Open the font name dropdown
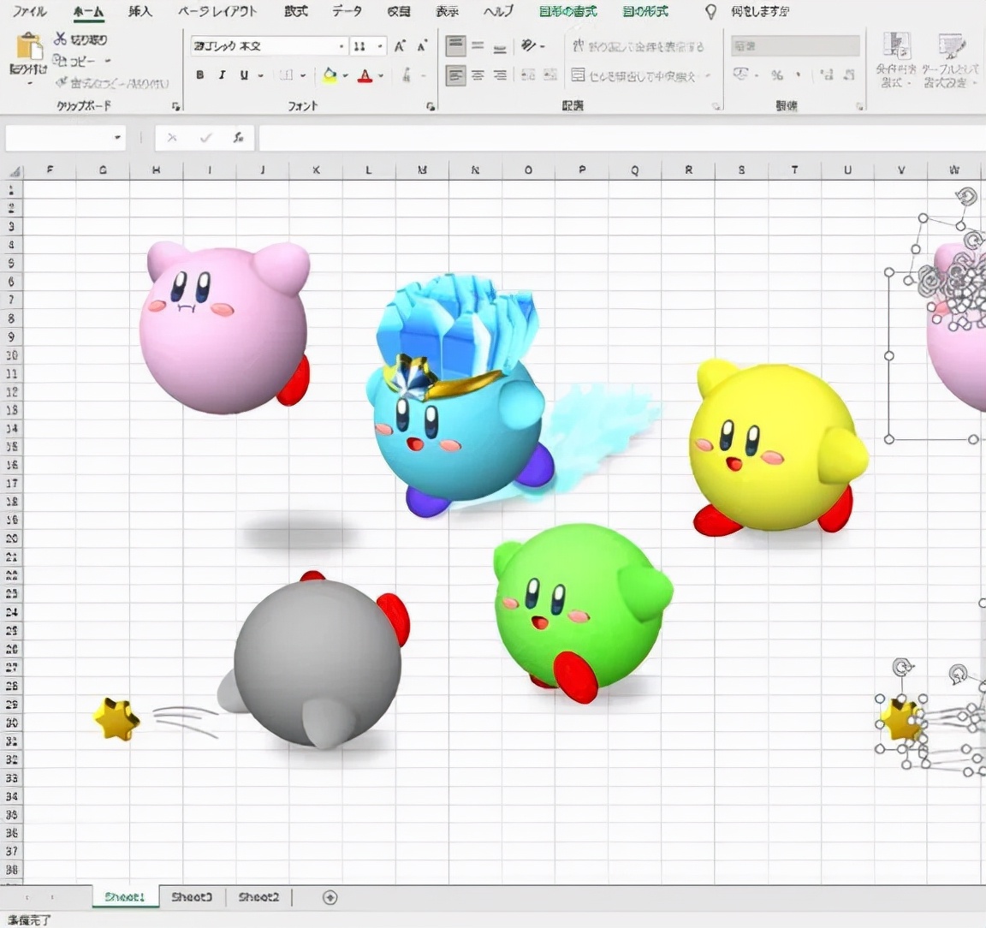986x928 pixels. [342, 46]
